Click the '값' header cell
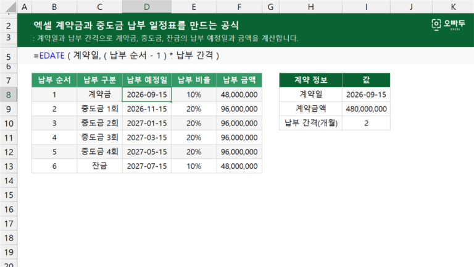 [366, 80]
